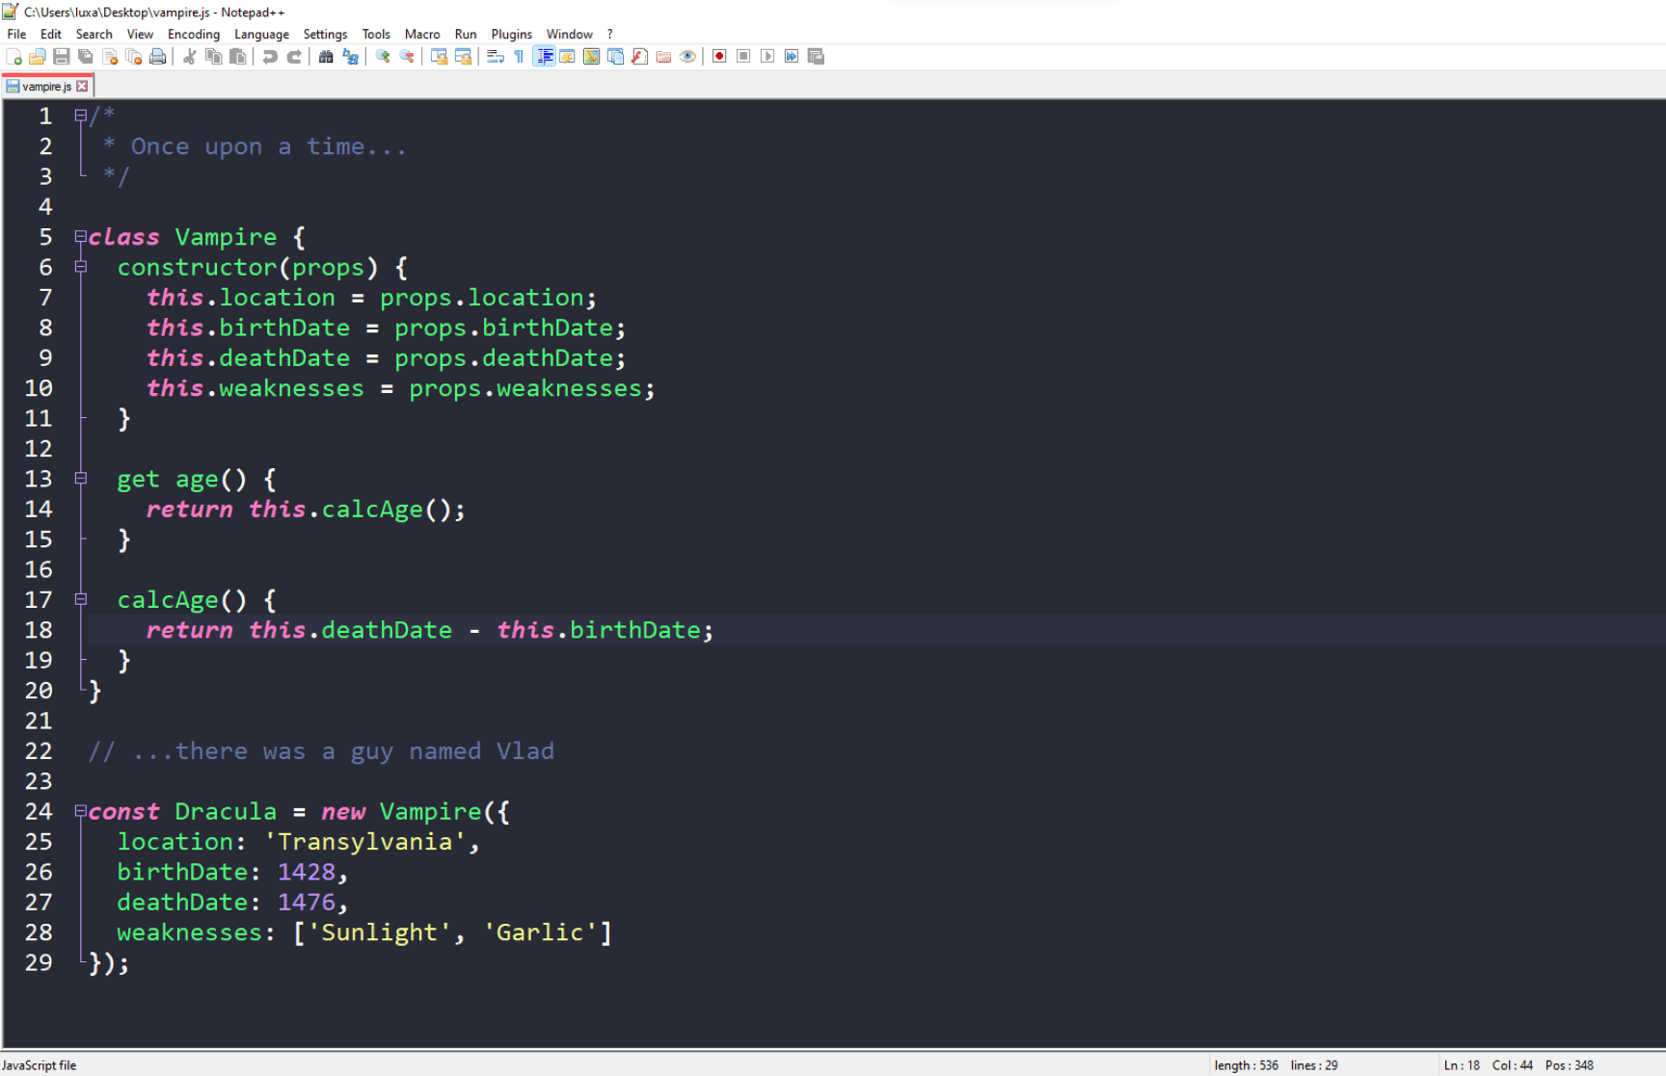
Task: Undo the last edit
Action: tap(269, 56)
